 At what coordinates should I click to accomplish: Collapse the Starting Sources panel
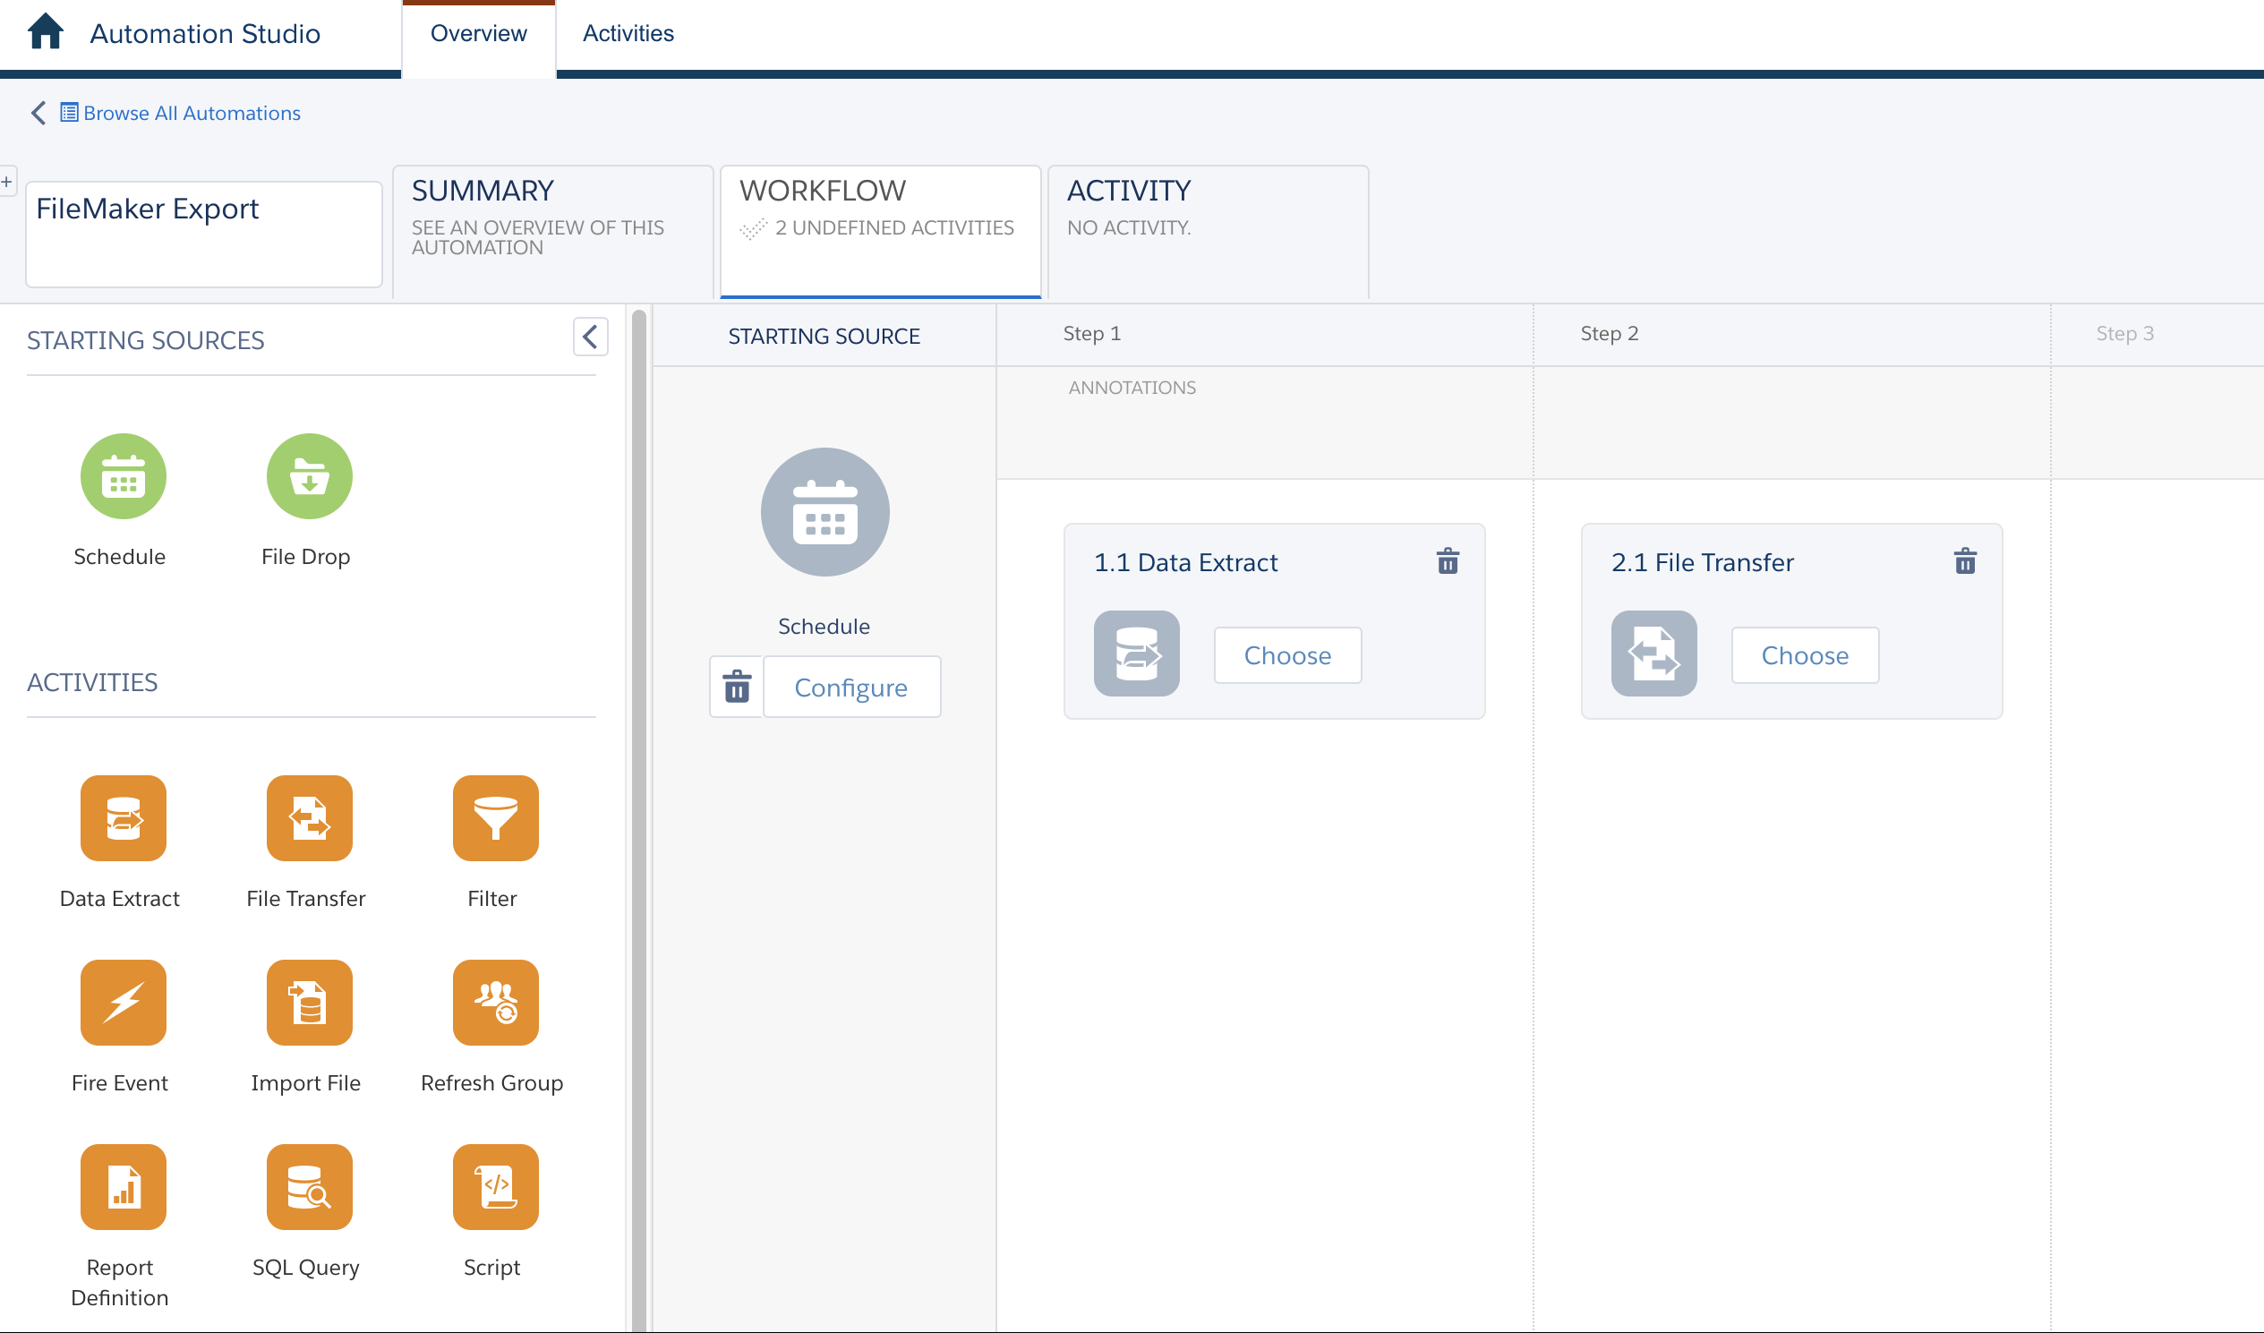click(590, 338)
